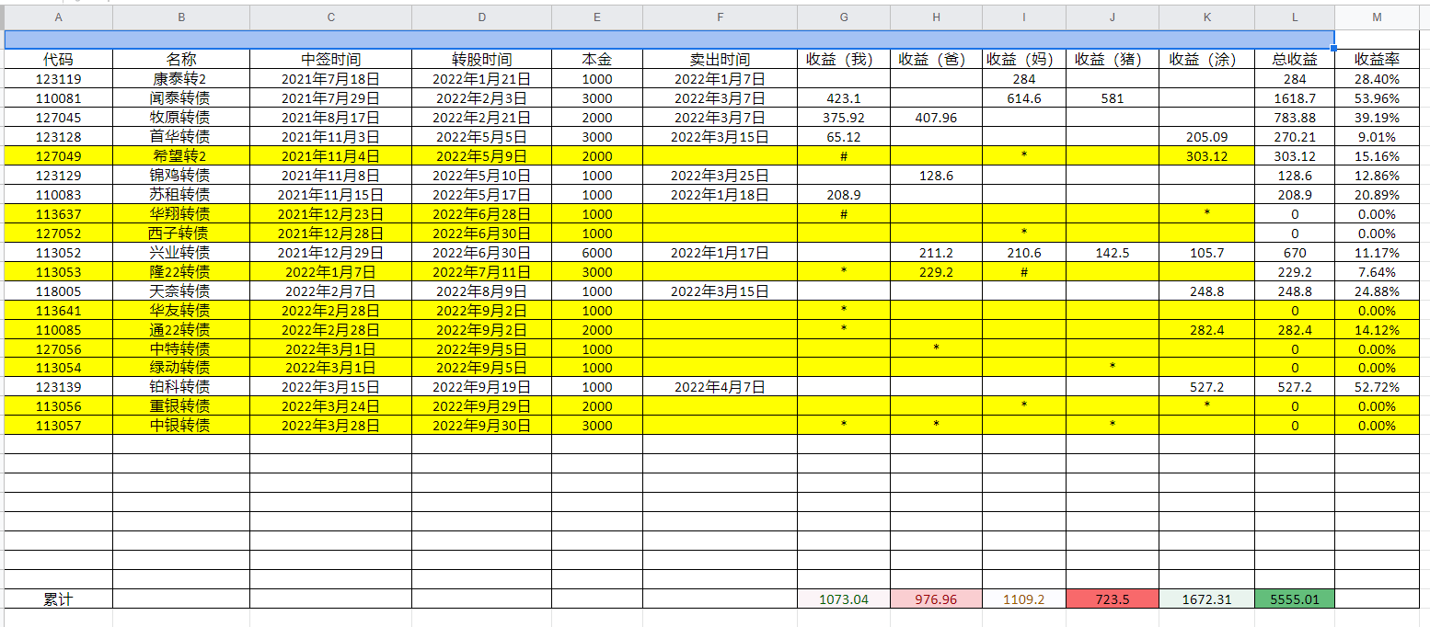Select the 2022年4月7日 sell date cell
The width and height of the screenshot is (1430, 627).
720,387
